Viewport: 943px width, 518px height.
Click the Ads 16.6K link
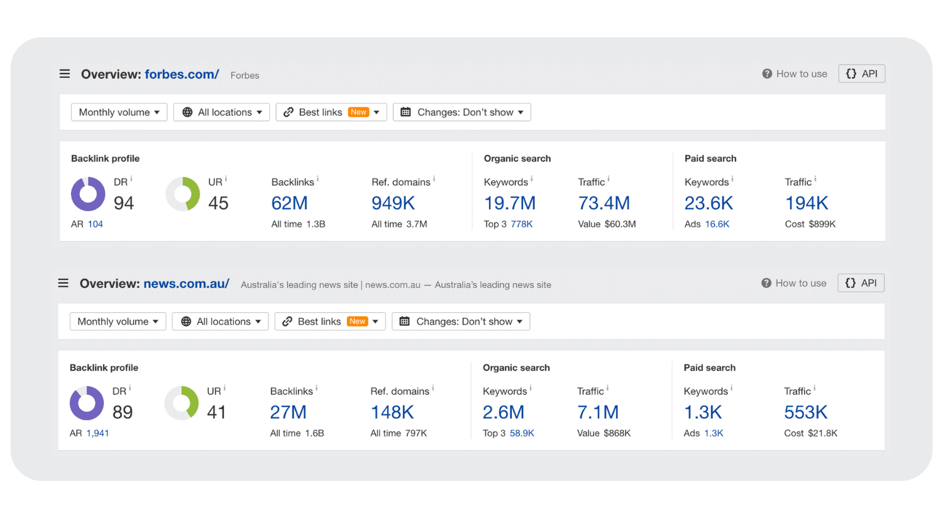717,224
